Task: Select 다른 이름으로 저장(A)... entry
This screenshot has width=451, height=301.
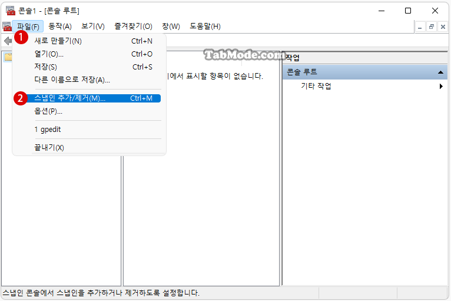Action: point(89,80)
